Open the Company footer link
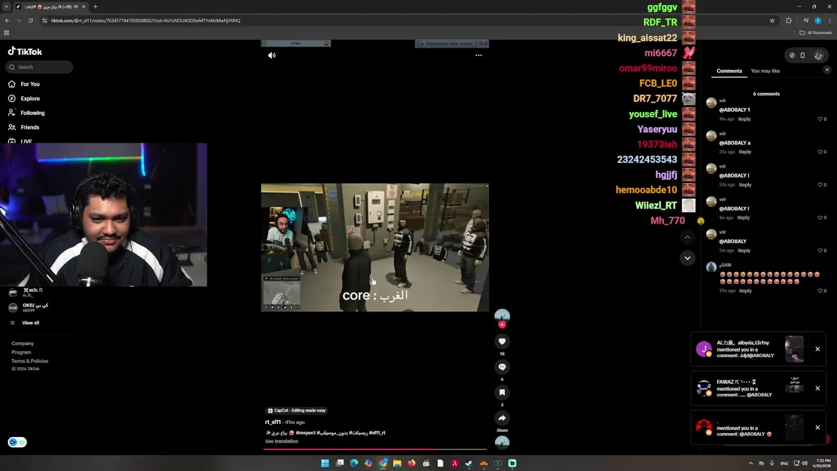 [x=22, y=343]
